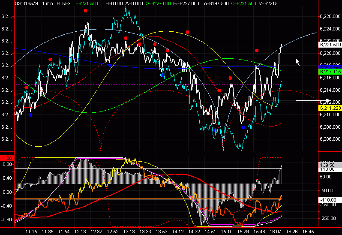Click the -0.40 oscillator scale label

(x=6, y=206)
